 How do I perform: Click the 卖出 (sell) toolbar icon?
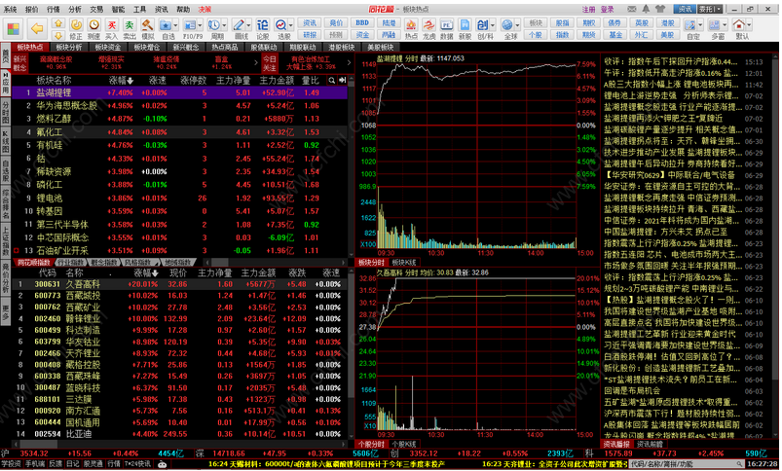130,28
